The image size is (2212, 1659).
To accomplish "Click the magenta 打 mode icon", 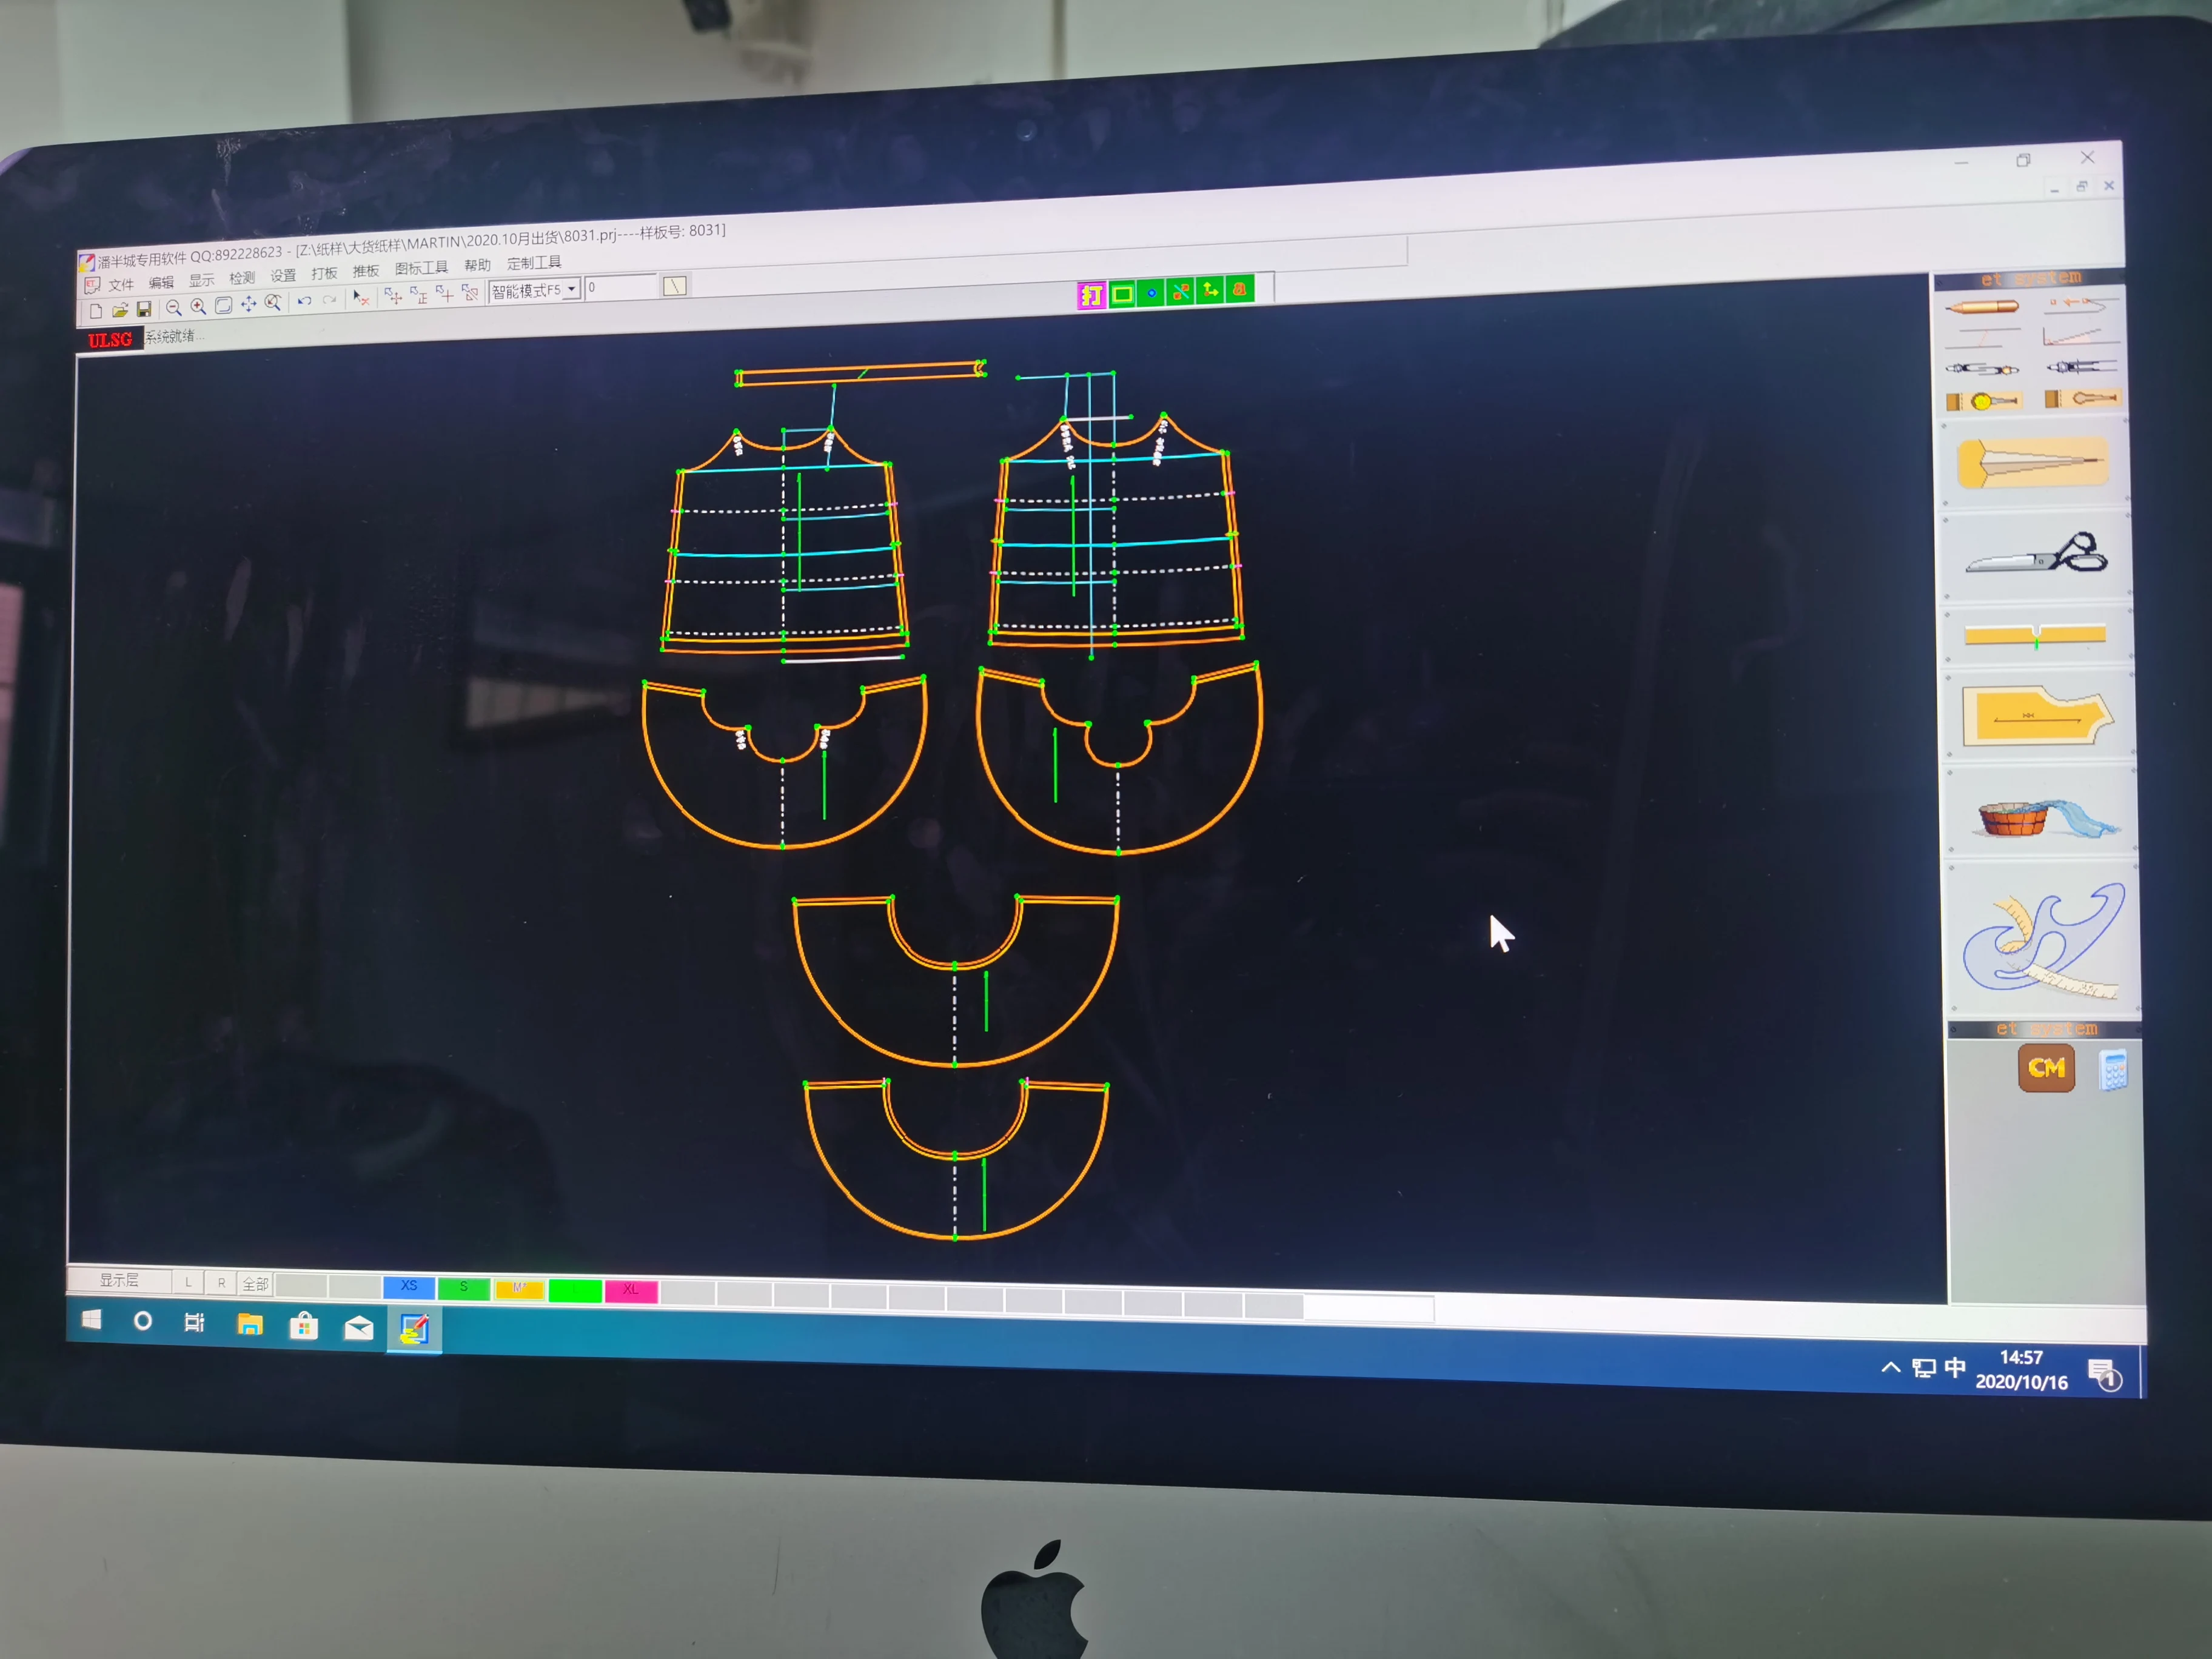I will [1091, 295].
